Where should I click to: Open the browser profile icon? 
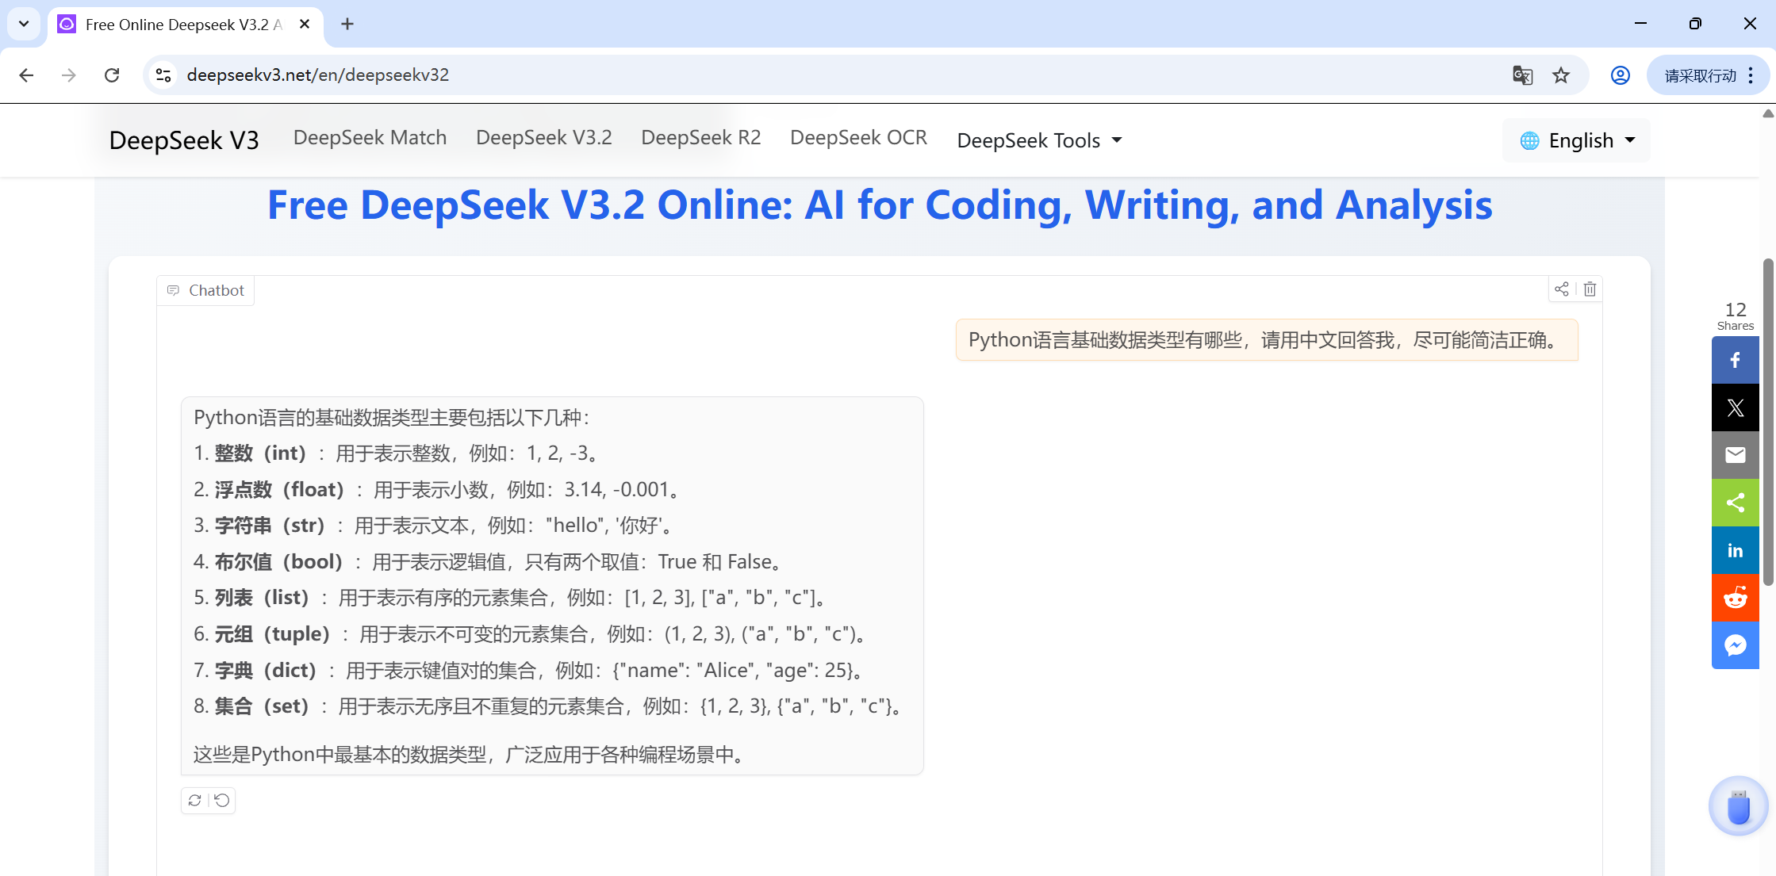[1621, 75]
